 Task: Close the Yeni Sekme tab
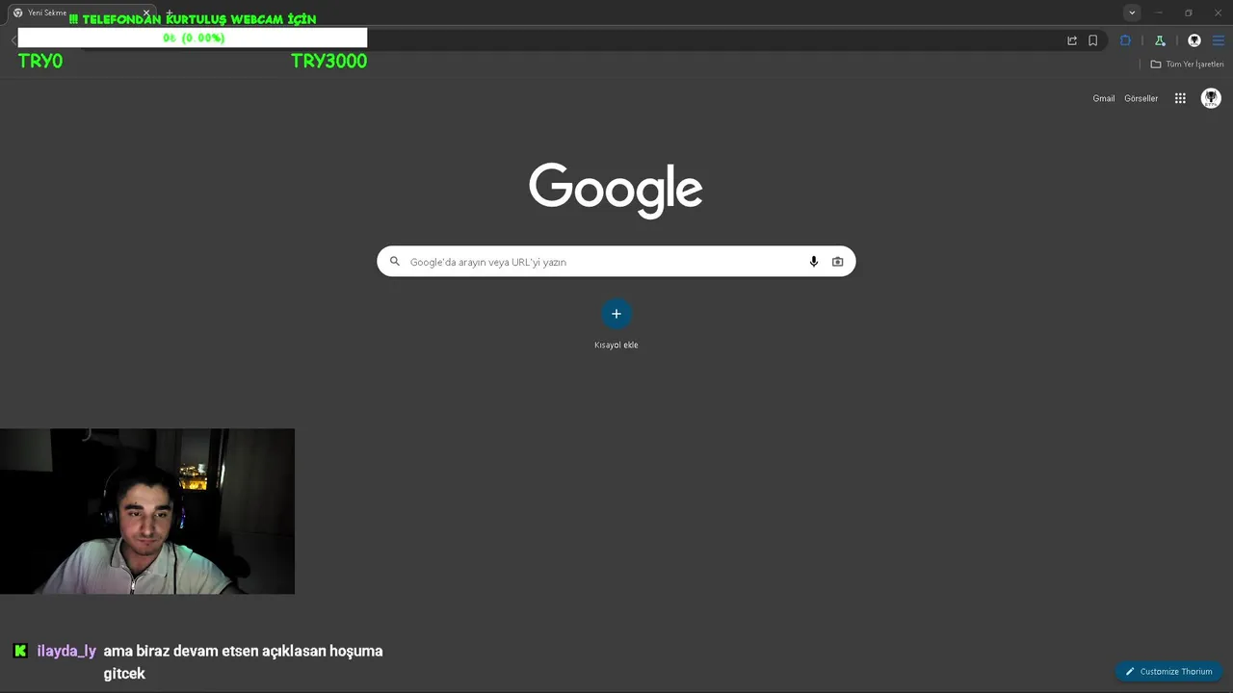tap(146, 13)
